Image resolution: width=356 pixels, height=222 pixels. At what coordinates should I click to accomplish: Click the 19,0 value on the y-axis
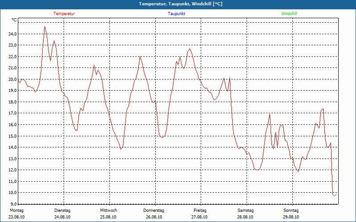[12, 91]
